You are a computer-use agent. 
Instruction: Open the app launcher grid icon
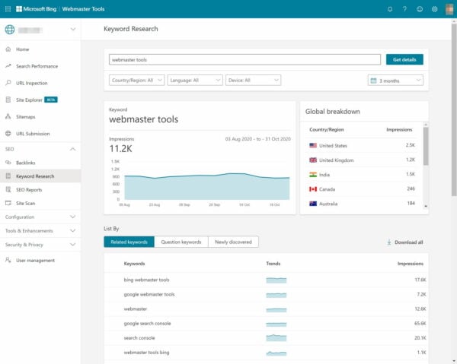(x=7, y=9)
